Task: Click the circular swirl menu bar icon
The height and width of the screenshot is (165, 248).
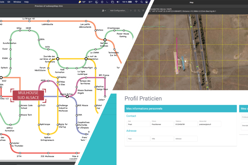Action: pyautogui.click(x=97, y=2)
